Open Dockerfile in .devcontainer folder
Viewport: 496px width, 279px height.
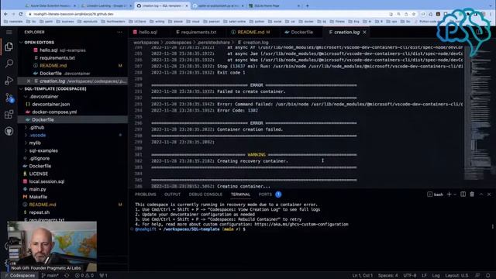tap(43, 119)
